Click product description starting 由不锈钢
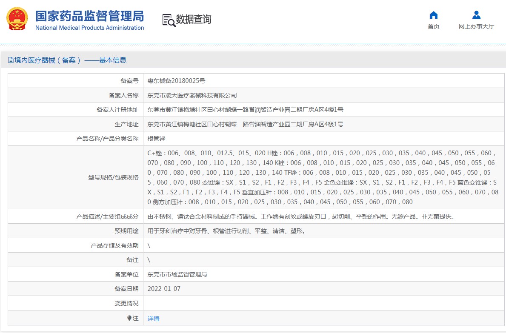This screenshot has width=506, height=333. pos(301,216)
